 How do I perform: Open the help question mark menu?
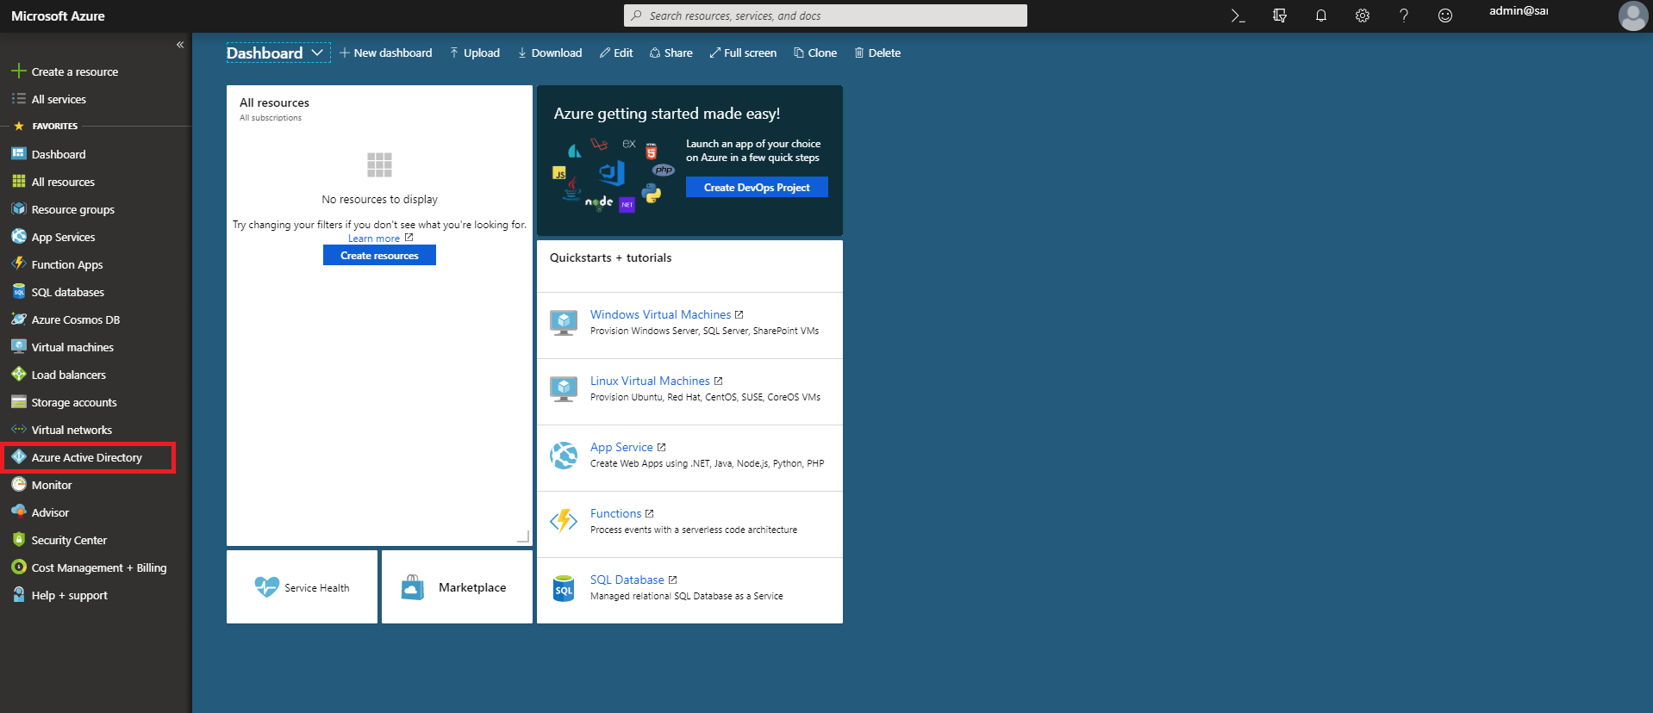pyautogui.click(x=1403, y=15)
